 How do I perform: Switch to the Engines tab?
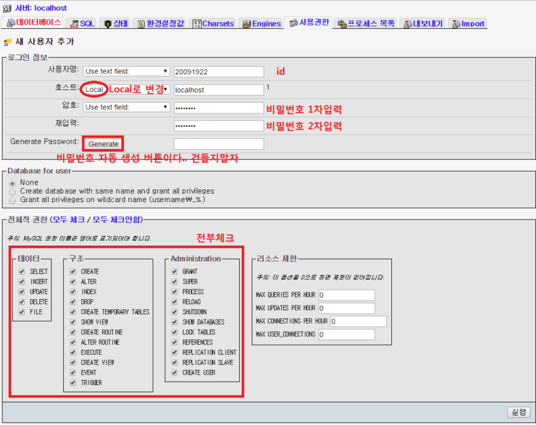click(261, 24)
